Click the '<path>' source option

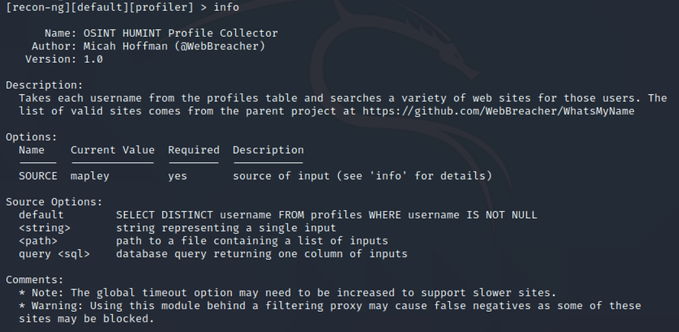pyautogui.click(x=38, y=241)
